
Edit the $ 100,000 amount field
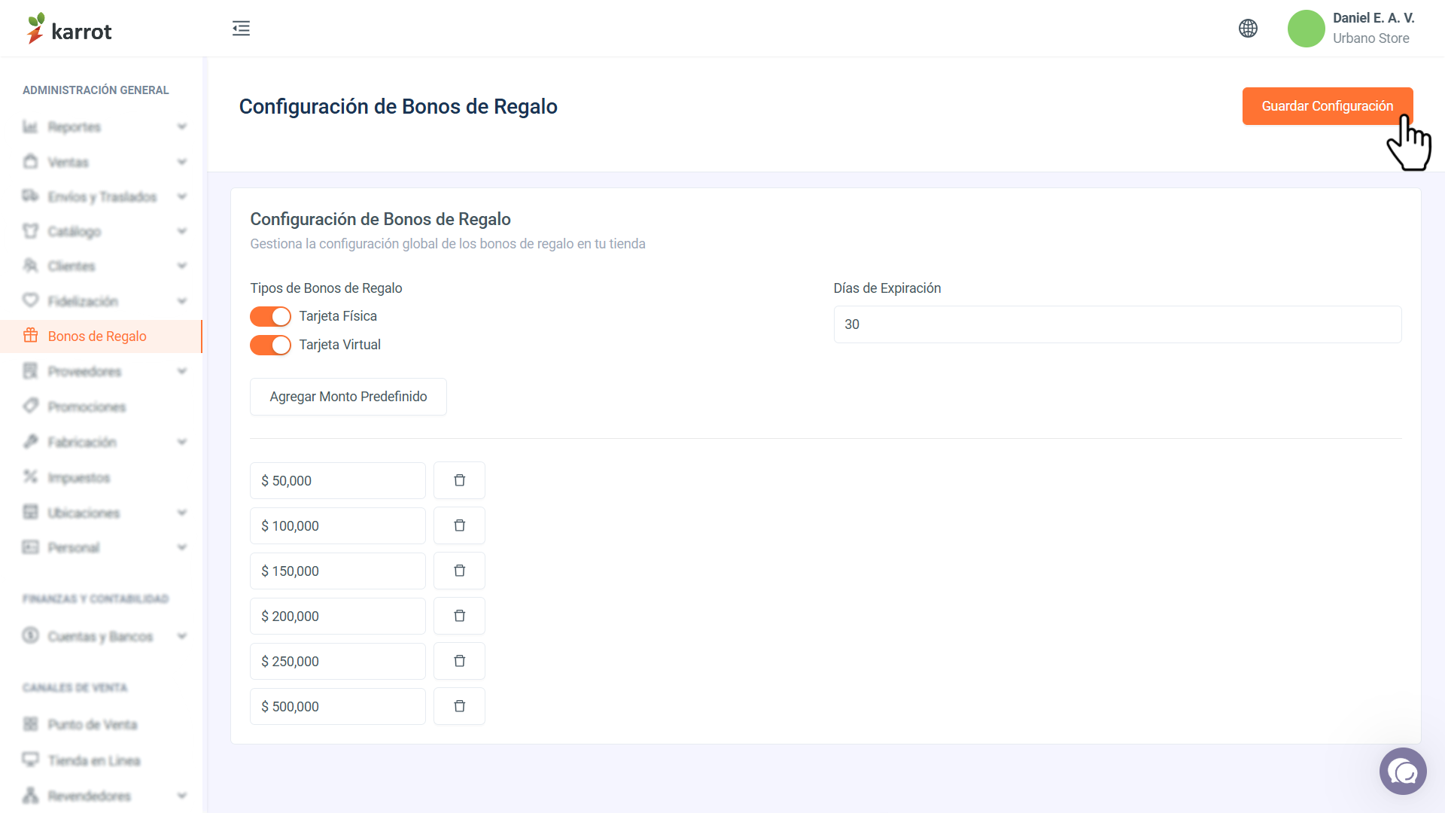pyautogui.click(x=338, y=525)
